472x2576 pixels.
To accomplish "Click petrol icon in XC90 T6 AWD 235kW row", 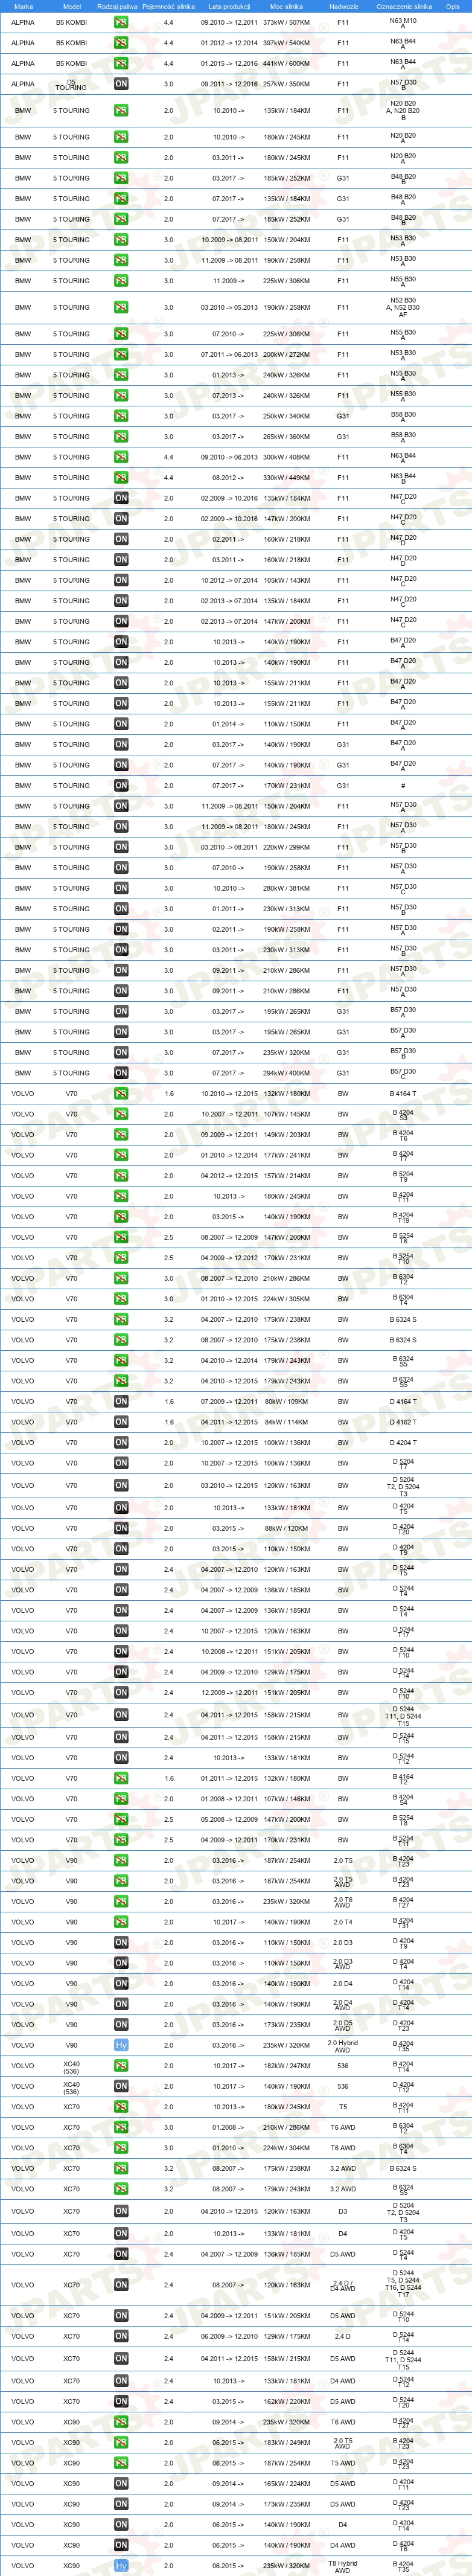I will pyautogui.click(x=121, y=2422).
